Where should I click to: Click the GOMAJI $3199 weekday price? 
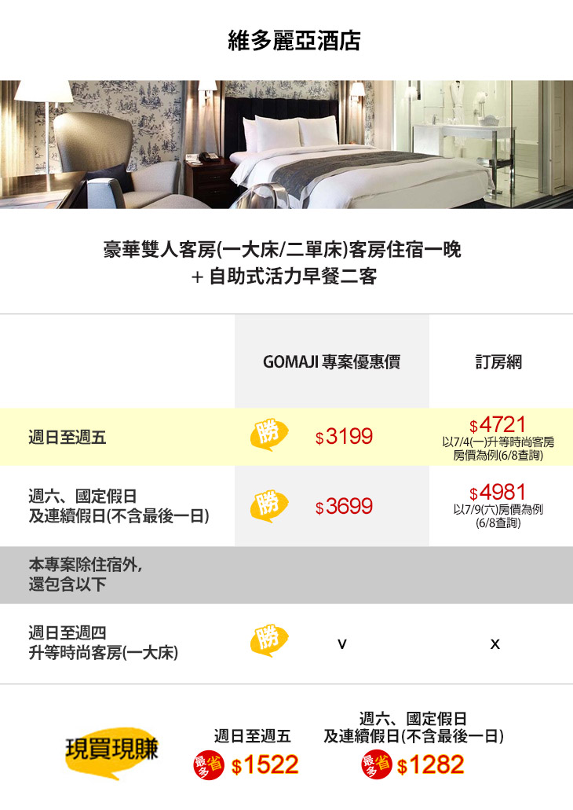(344, 437)
